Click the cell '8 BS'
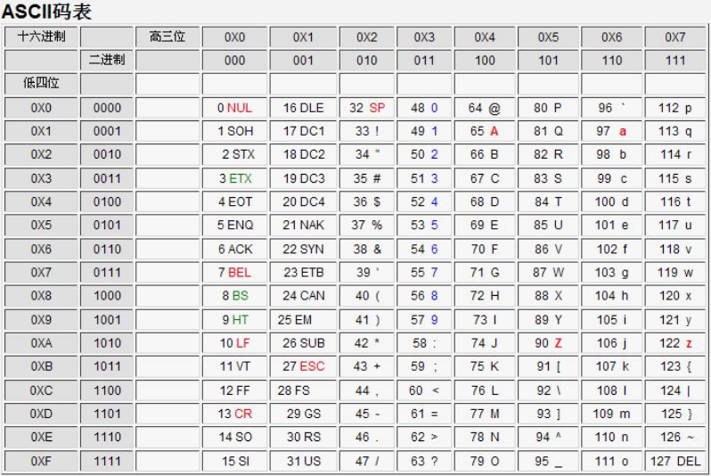 click(234, 296)
